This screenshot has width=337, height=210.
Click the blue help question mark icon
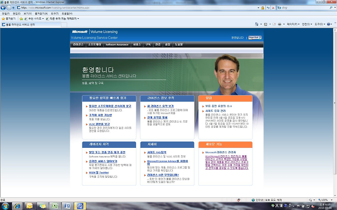coord(329,24)
